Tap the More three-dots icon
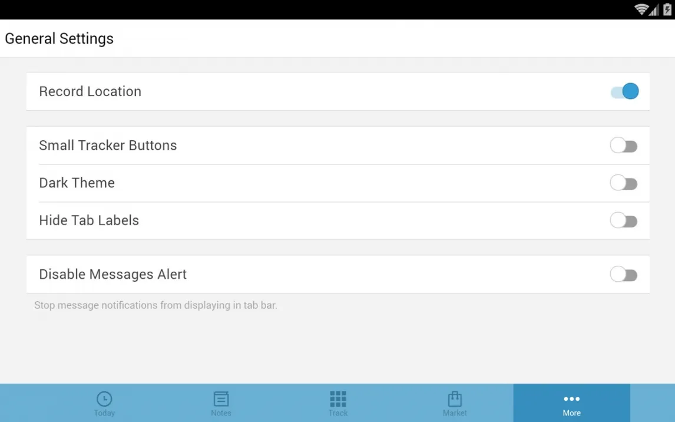 click(572, 399)
